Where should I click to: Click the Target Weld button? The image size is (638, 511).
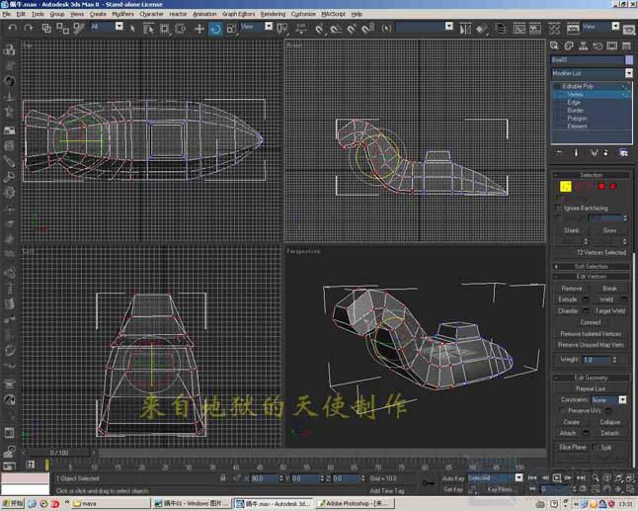click(609, 311)
